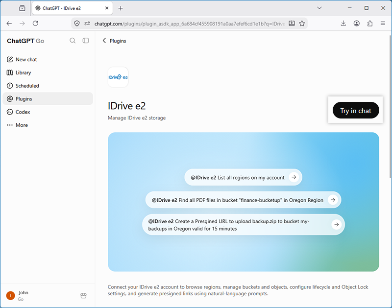Click the tracking protection shield icon

77,24
